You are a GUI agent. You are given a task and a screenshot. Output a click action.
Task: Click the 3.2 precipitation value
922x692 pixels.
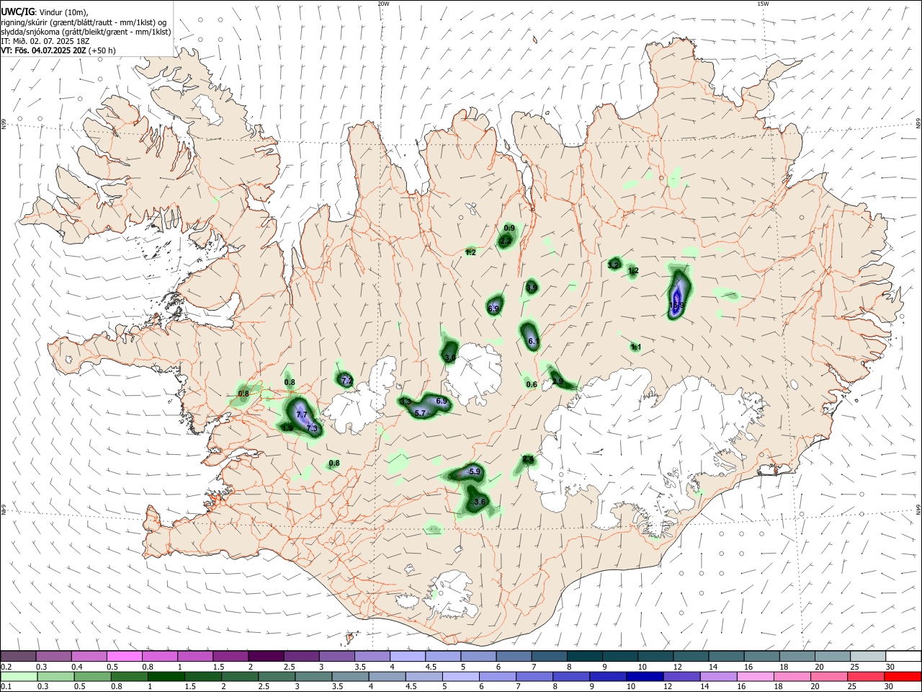[x=613, y=265]
